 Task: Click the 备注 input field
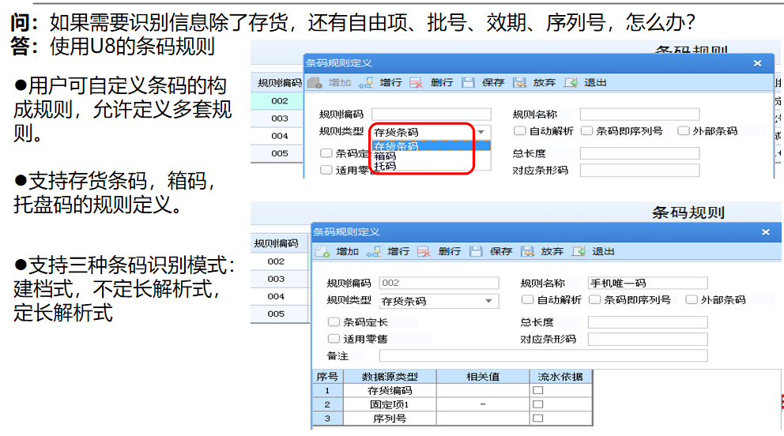click(x=544, y=355)
